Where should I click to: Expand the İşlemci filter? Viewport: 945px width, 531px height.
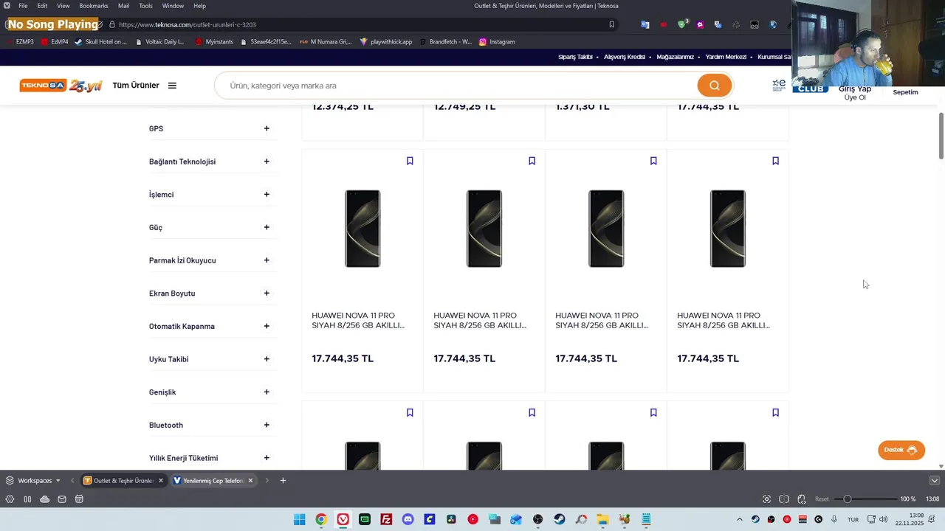click(267, 195)
